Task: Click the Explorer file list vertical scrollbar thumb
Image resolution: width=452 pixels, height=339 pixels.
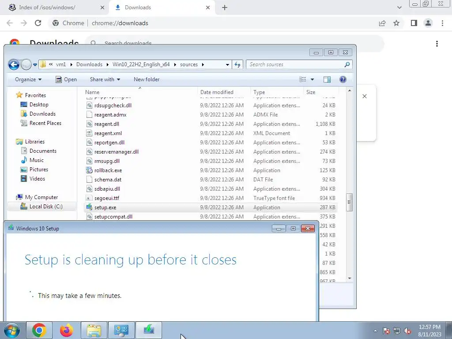Action: (349, 202)
